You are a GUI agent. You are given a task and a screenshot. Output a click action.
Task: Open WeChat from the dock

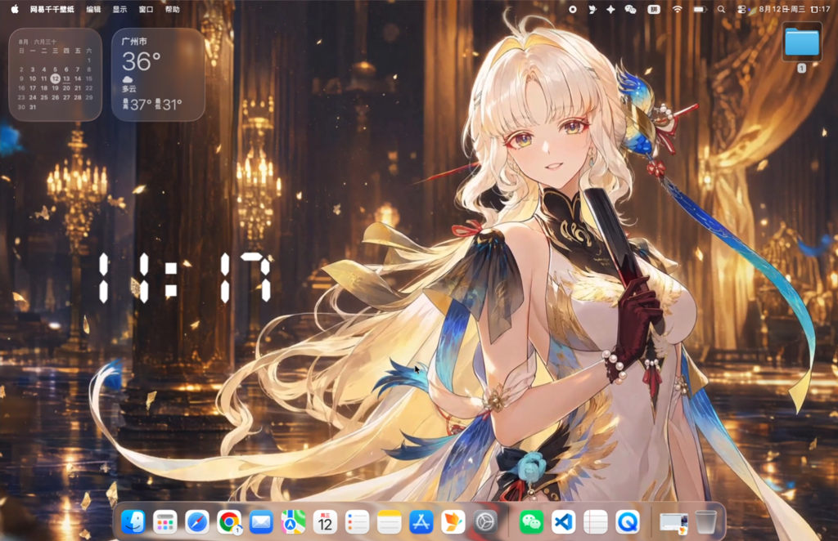(531, 521)
